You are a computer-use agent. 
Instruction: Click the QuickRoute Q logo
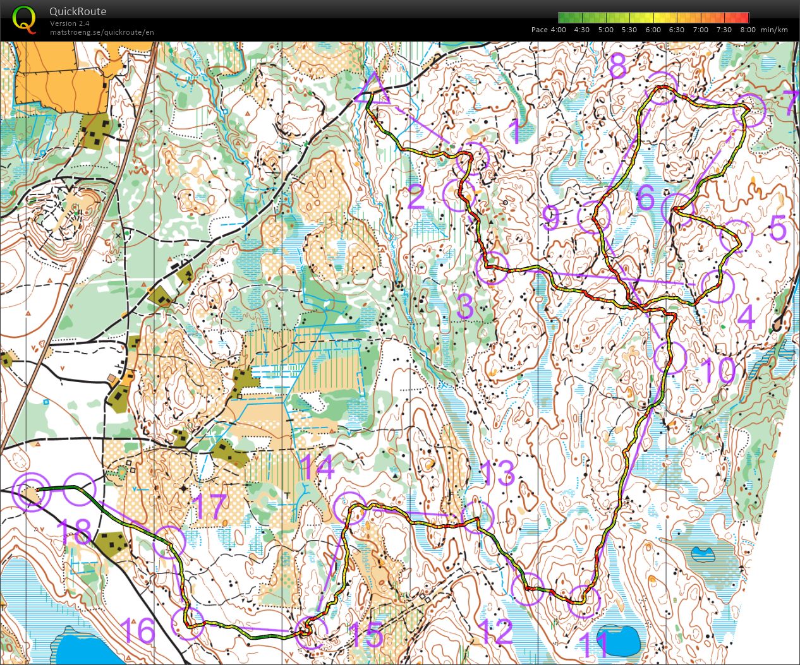[x=25, y=19]
